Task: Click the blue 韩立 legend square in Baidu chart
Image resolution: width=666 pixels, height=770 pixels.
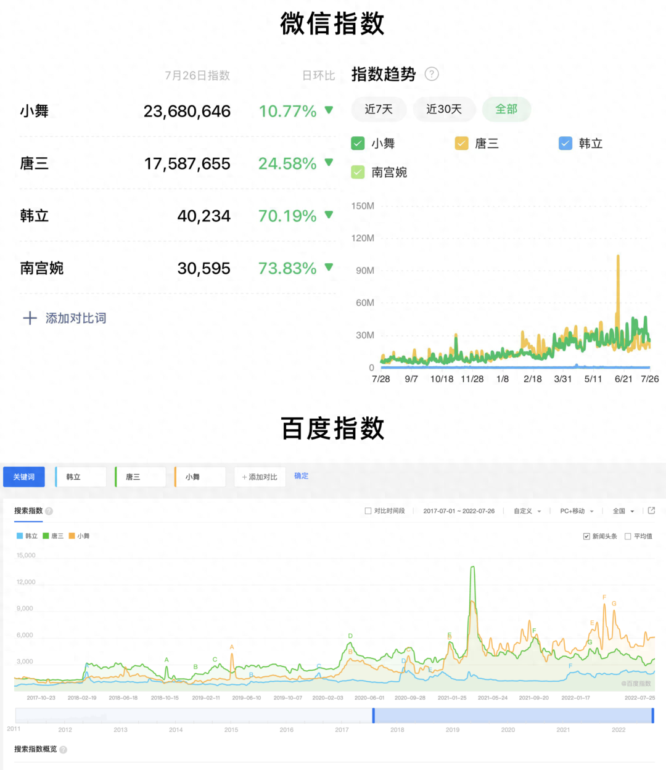Action: pyautogui.click(x=20, y=536)
